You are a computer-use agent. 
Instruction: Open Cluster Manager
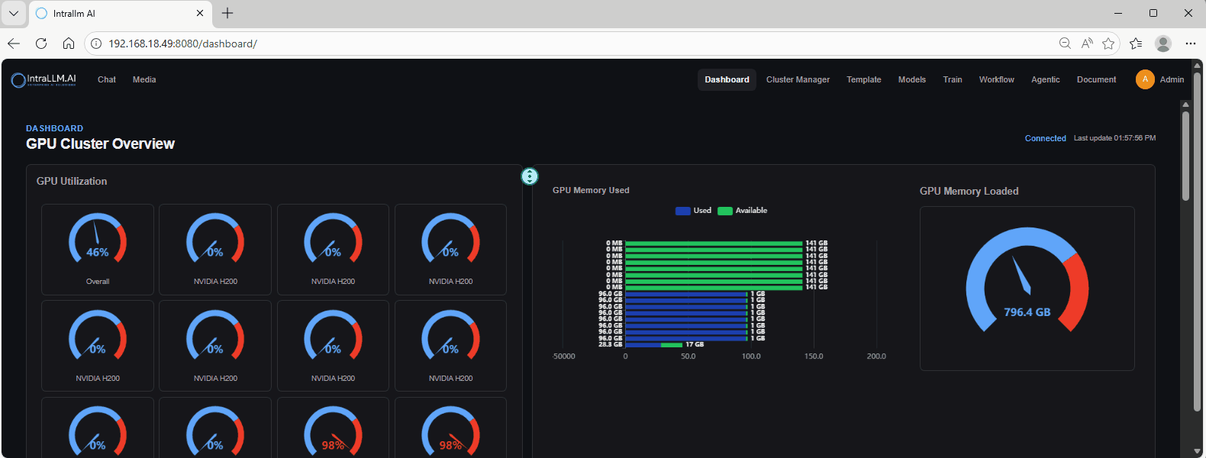point(798,79)
